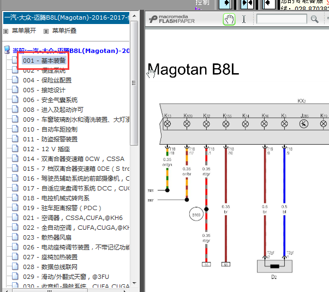Open 017 - 自适应底盘调节系统 DCC
Screen dimensions: 329x292
76,188
